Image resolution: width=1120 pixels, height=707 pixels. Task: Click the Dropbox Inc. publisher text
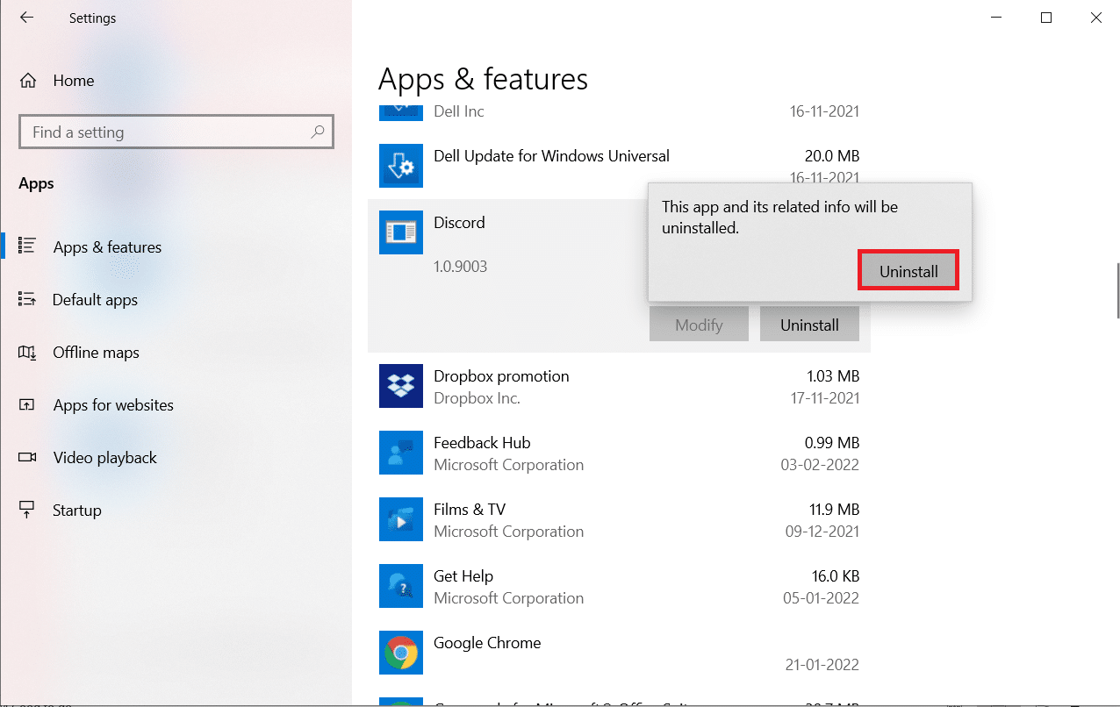477,398
